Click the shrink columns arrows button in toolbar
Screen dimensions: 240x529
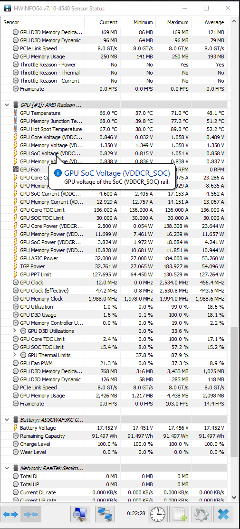[32, 514]
